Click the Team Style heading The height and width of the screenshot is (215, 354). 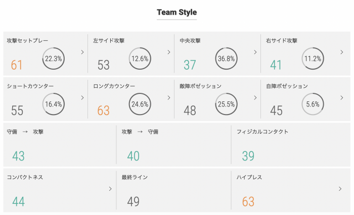pyautogui.click(x=176, y=12)
